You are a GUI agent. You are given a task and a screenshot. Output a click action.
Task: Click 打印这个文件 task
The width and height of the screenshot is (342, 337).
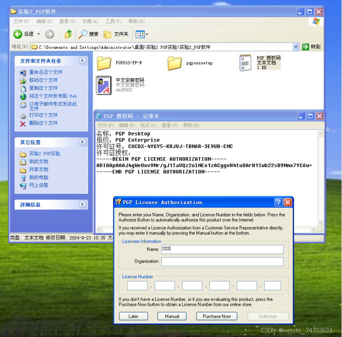click(x=43, y=115)
